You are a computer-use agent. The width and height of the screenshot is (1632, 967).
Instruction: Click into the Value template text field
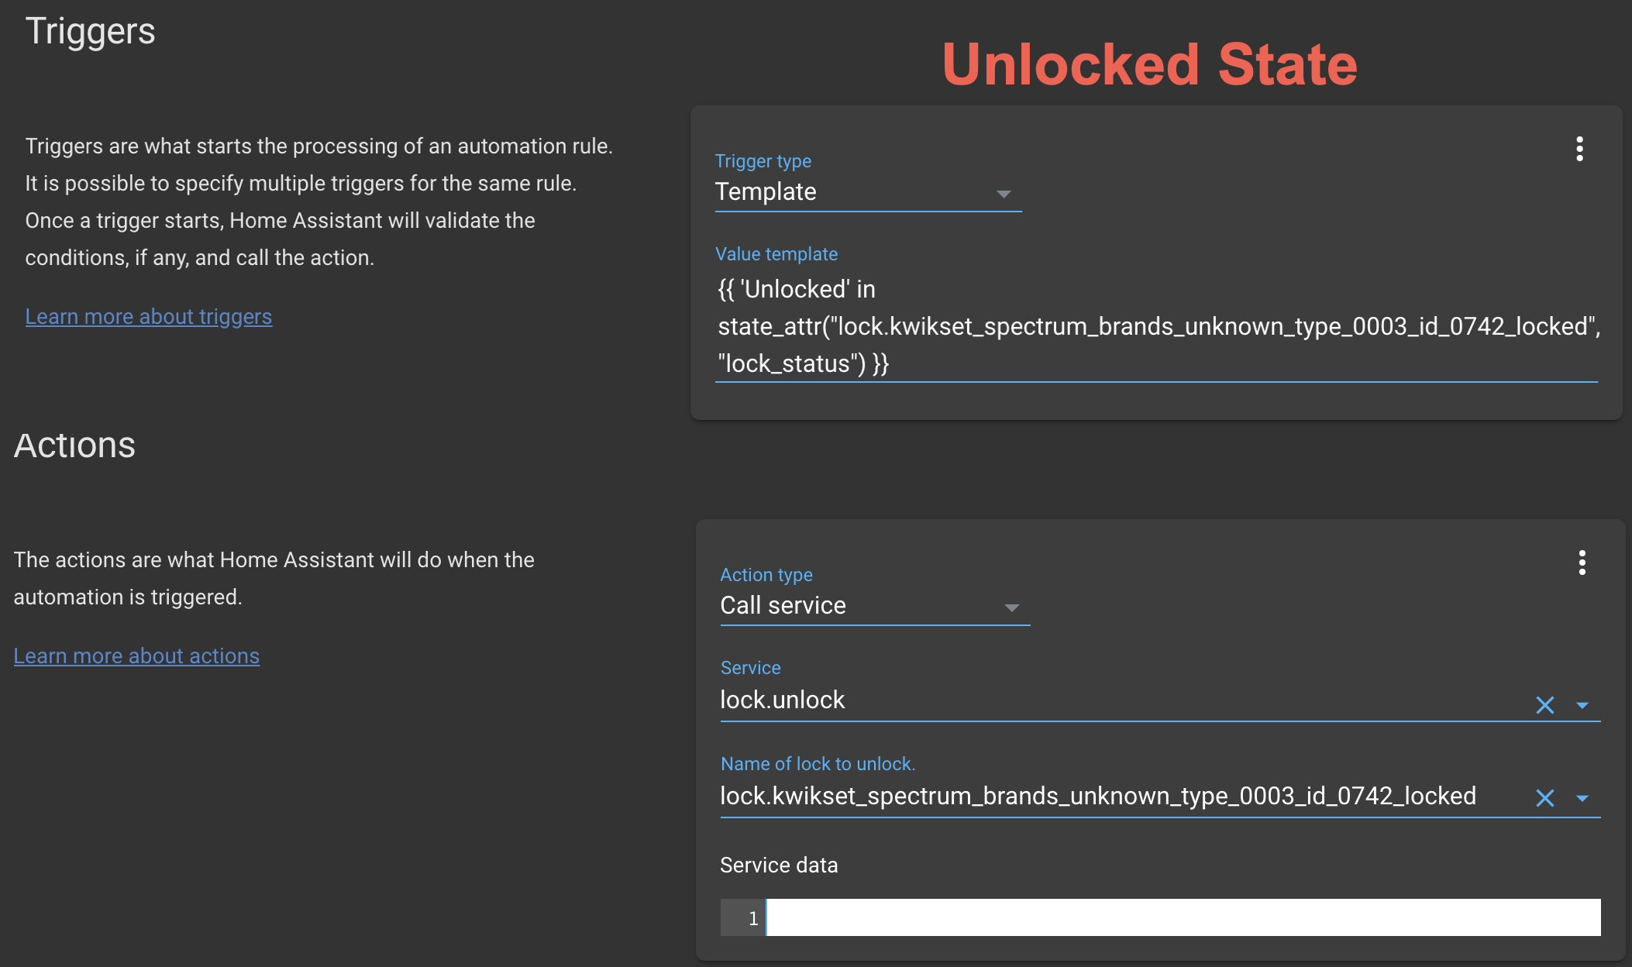coord(1155,326)
